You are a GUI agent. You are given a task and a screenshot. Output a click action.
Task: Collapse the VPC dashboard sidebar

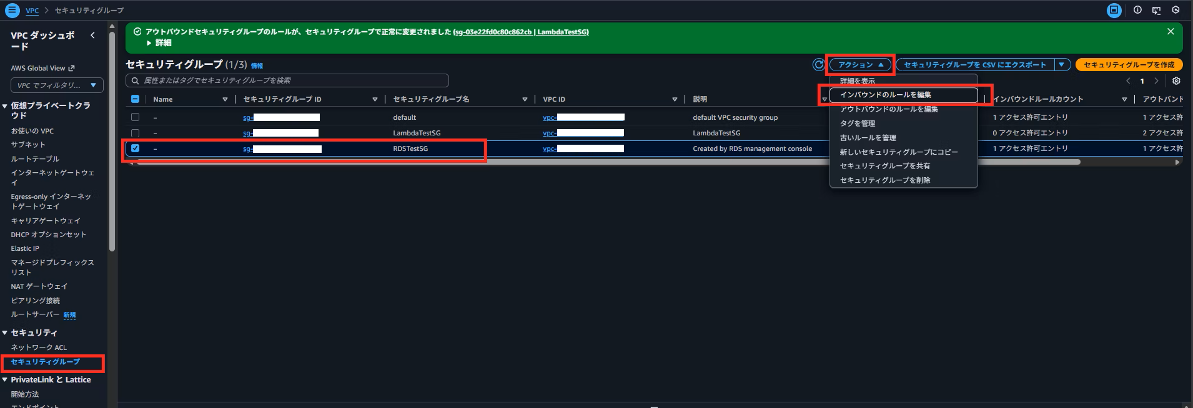click(92, 36)
